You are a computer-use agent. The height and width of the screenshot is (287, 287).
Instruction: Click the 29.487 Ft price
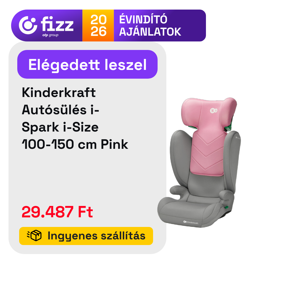click(x=57, y=212)
